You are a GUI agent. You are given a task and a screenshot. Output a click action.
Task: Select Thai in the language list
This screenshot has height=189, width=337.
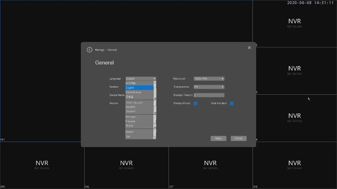[x=140, y=136]
